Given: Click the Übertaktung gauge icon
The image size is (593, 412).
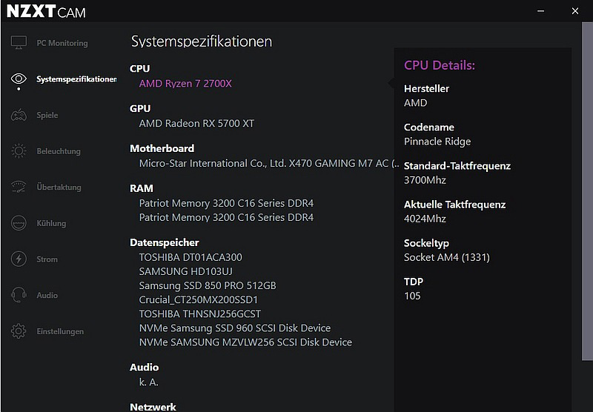Looking at the screenshot, I should (x=19, y=187).
